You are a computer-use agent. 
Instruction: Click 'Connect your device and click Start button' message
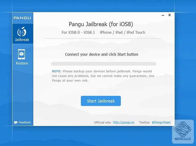[102, 55]
